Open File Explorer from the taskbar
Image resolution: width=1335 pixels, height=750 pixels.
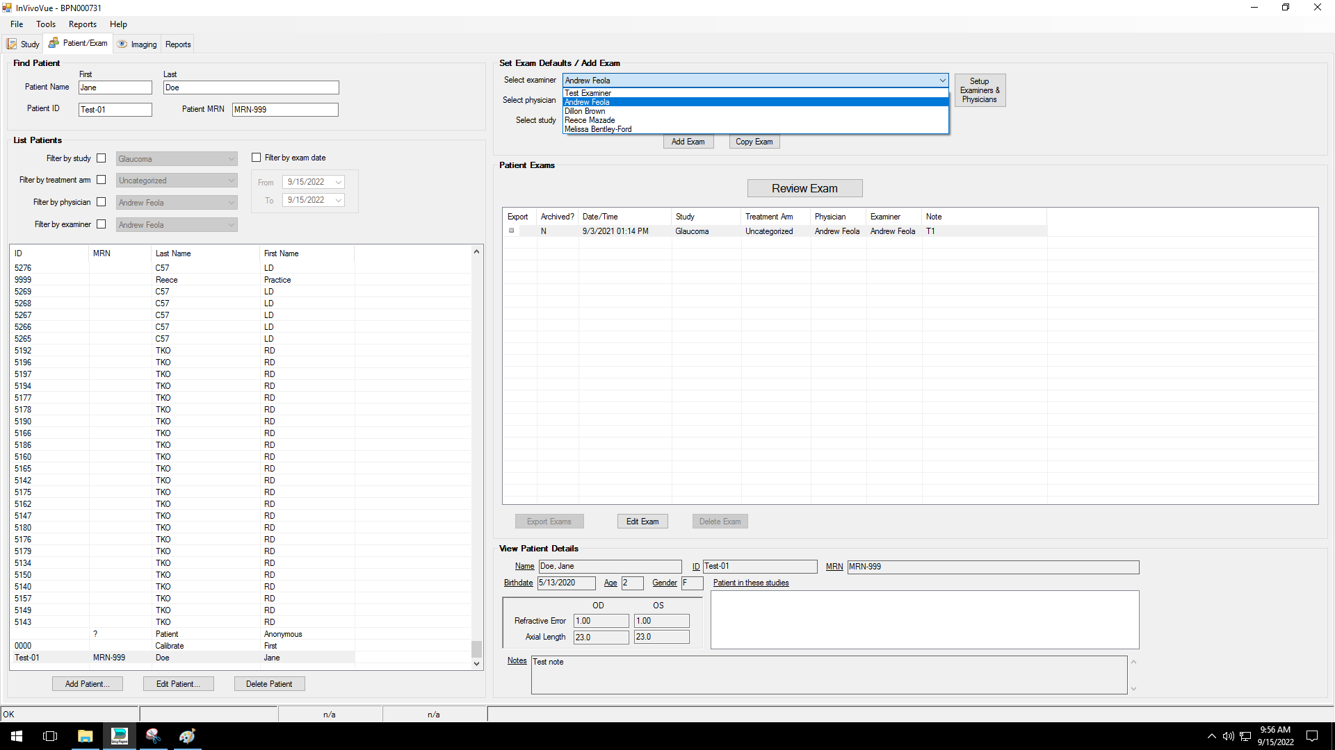click(x=85, y=736)
